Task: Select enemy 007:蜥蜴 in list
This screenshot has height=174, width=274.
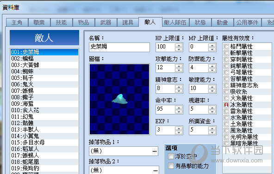Action: click(x=44, y=91)
